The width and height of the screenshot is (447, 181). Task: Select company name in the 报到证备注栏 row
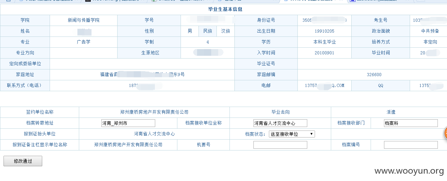coord(128,145)
